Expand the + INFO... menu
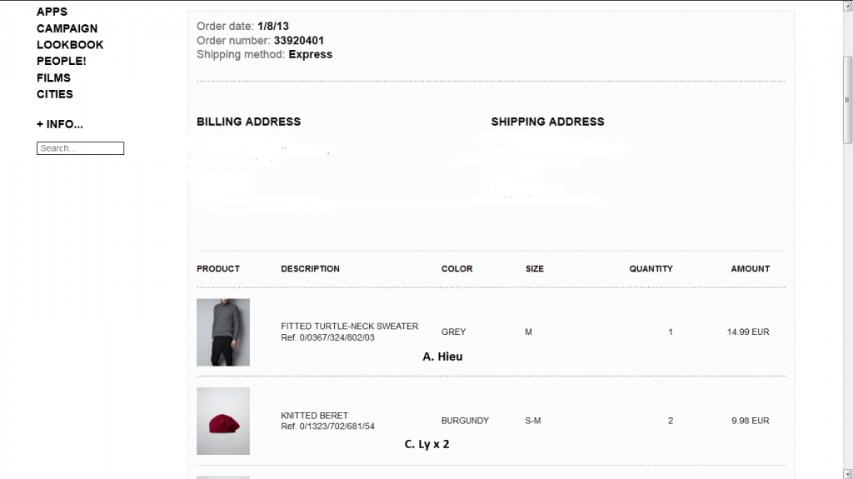This screenshot has height=479, width=853. tap(60, 124)
